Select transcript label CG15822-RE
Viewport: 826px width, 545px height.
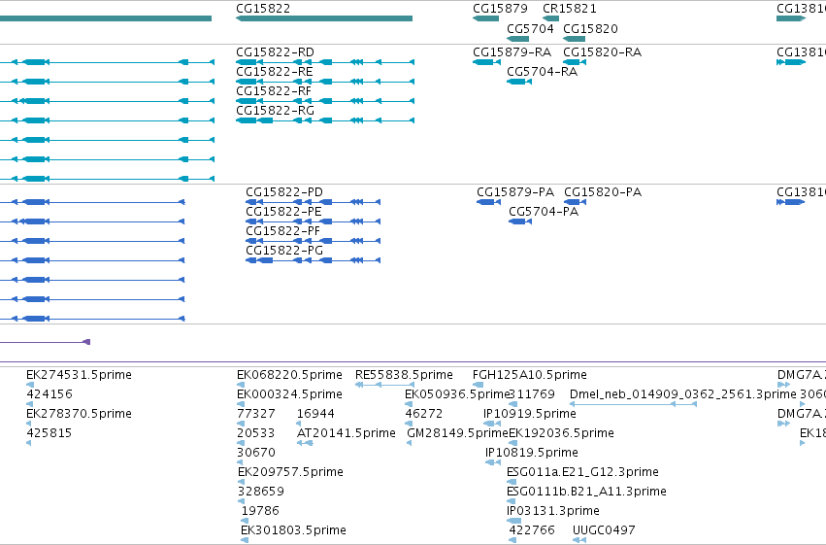[275, 72]
